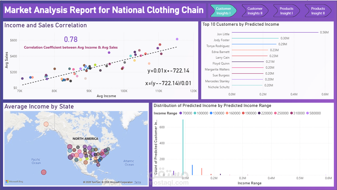Click Top 10 Customers by Predicted Income title
Viewport: 337px width, 190px height.
[x=241, y=24]
